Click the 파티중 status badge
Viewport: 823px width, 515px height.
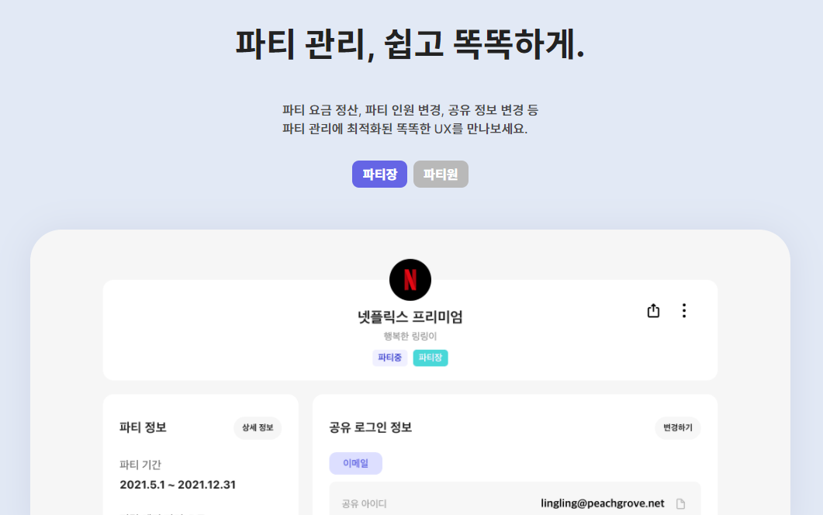pyautogui.click(x=390, y=358)
